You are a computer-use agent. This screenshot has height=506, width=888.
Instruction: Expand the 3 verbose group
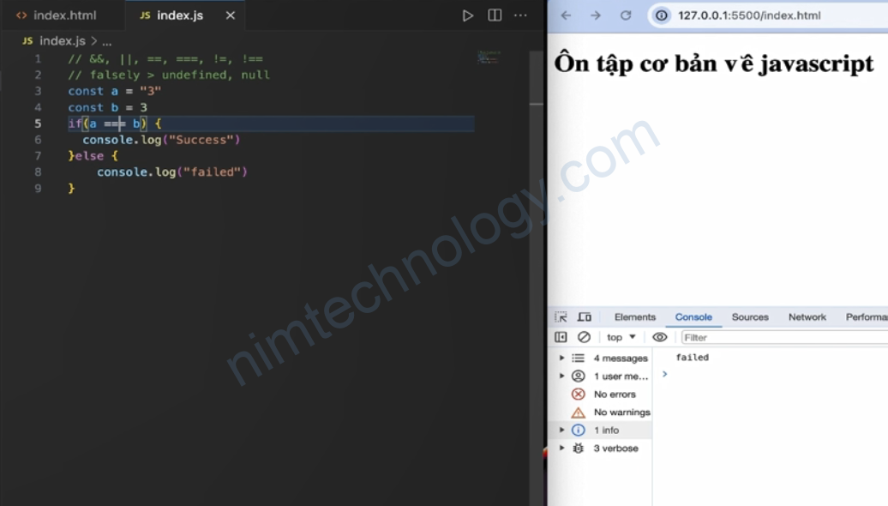(562, 449)
